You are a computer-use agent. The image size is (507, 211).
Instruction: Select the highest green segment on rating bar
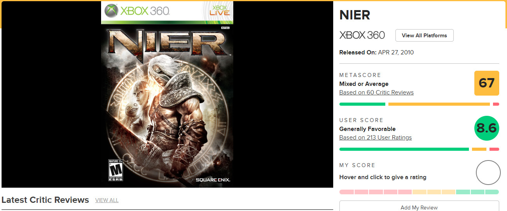tap(492, 192)
